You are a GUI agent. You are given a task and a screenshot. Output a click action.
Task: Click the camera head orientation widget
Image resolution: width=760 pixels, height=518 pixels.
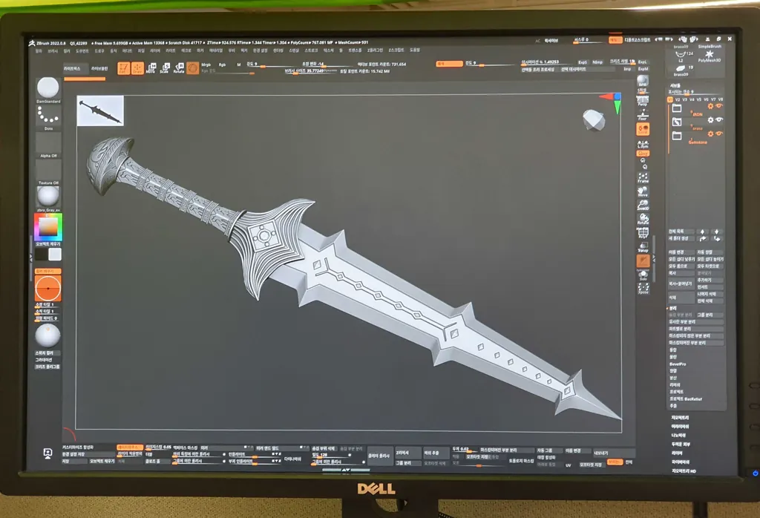pos(593,119)
